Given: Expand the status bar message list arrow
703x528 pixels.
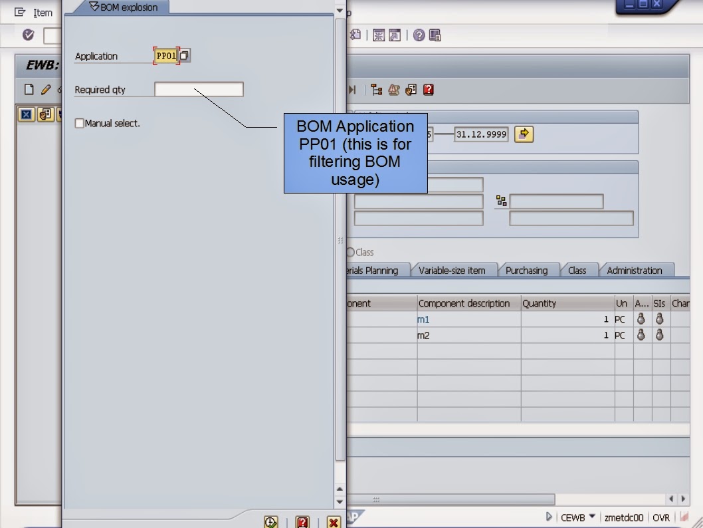Looking at the screenshot, I should 549,517.
